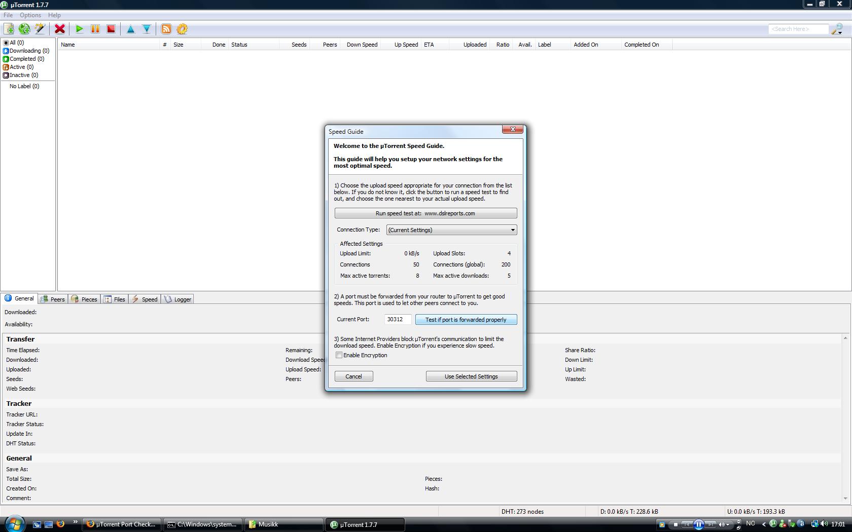
Task: Click scroll down arrow in details pane
Action: [845, 499]
